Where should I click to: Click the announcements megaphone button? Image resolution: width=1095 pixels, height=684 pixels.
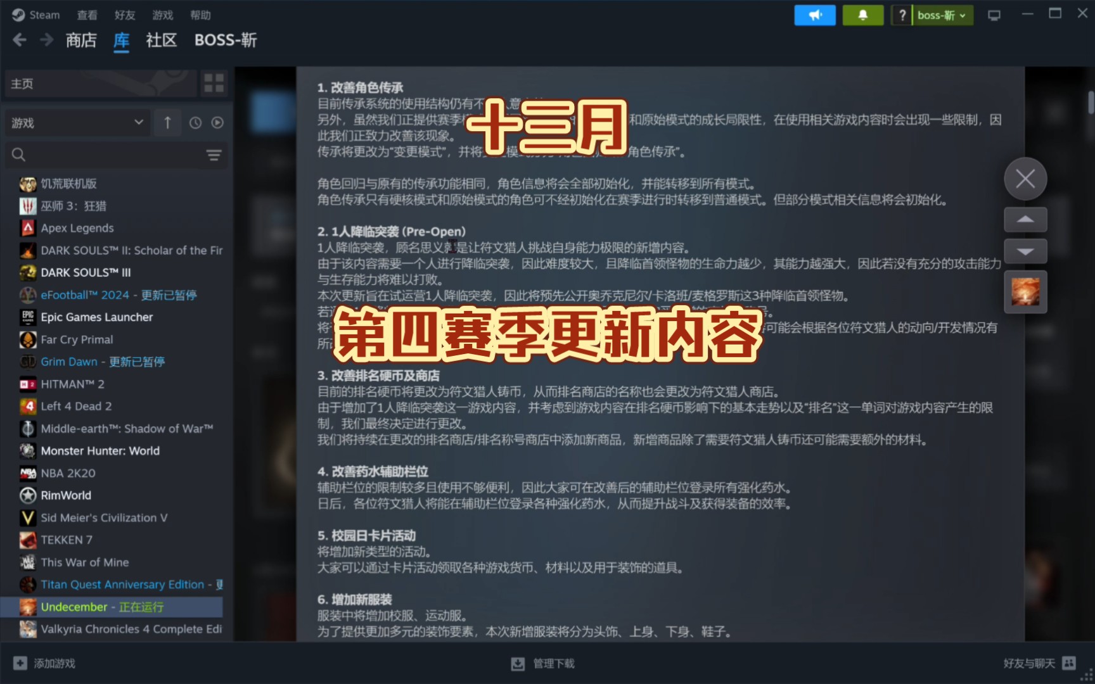pos(815,15)
